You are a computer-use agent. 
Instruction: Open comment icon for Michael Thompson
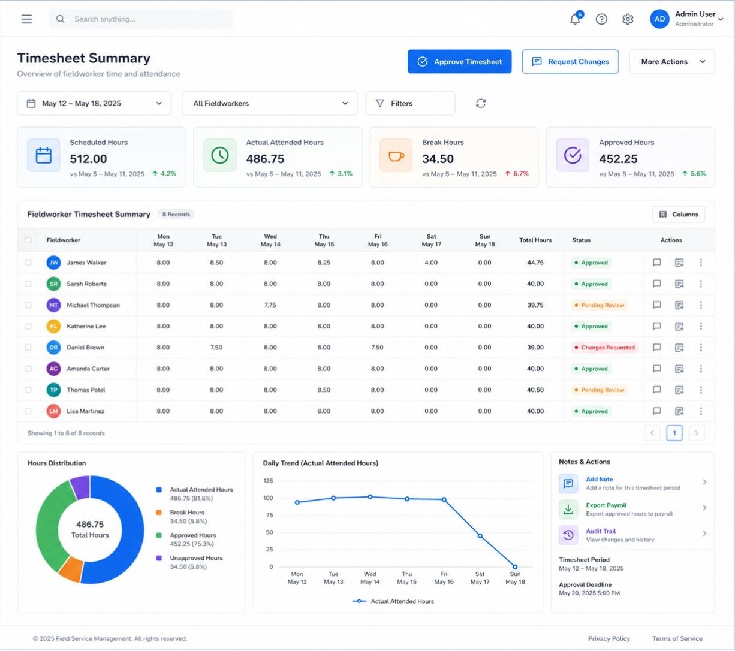pyautogui.click(x=657, y=305)
